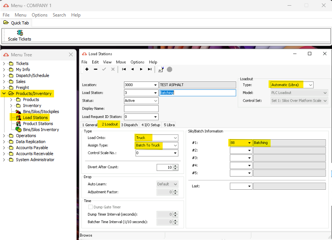Screen dimensions: 332x240
Task: Collapse the Products/Inventory tree node
Action: click(x=4, y=94)
